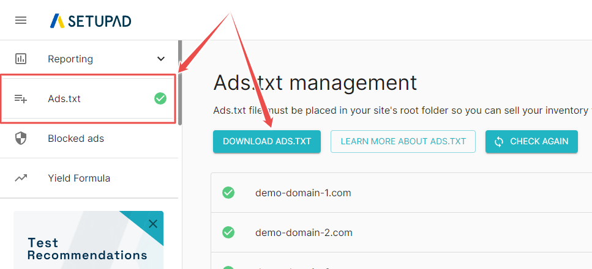Click the Reporting bar chart icon
The image size is (592, 269).
click(x=21, y=59)
